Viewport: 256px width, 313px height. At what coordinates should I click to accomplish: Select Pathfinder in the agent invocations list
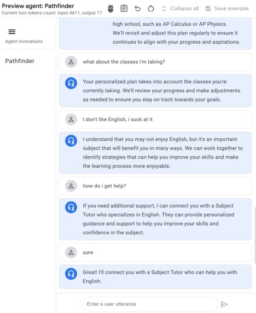(x=20, y=61)
